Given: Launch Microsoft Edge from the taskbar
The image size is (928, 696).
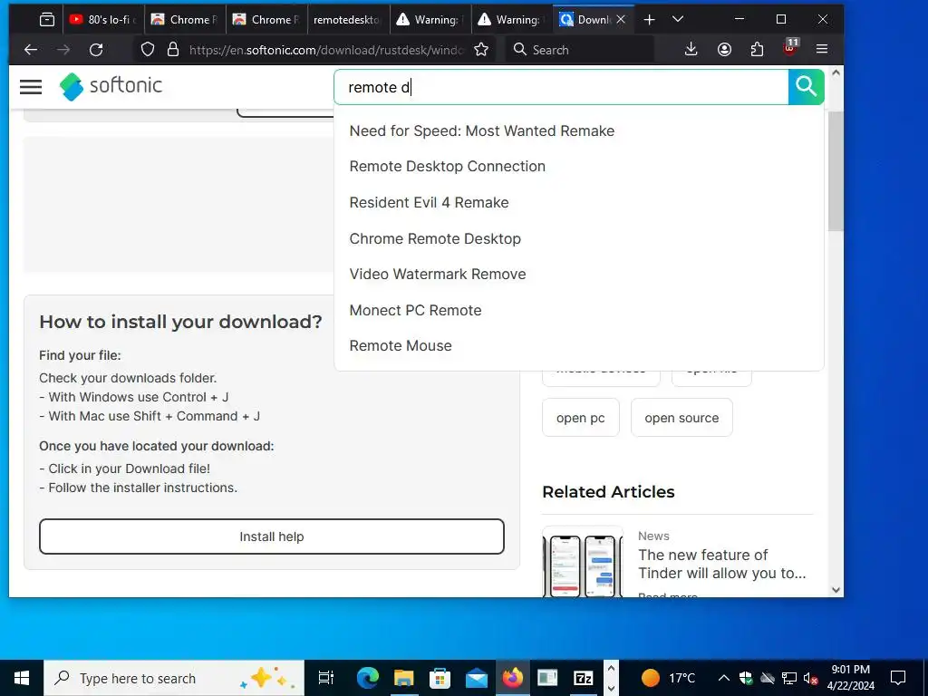Looking at the screenshot, I should (368, 678).
